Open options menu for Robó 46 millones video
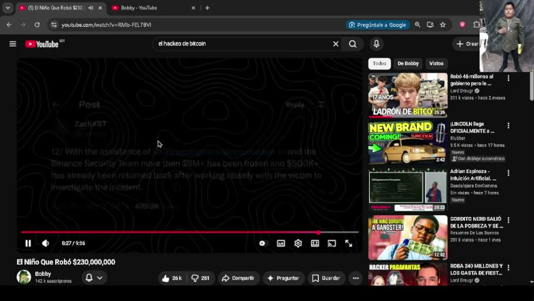The image size is (534, 301). [508, 78]
